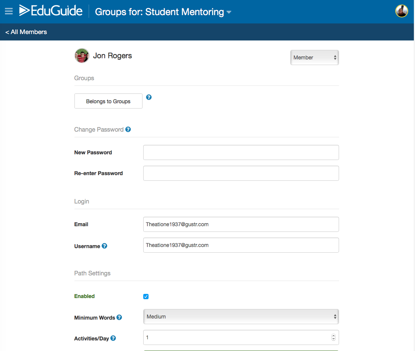Open the user profile avatar menu

(x=401, y=11)
